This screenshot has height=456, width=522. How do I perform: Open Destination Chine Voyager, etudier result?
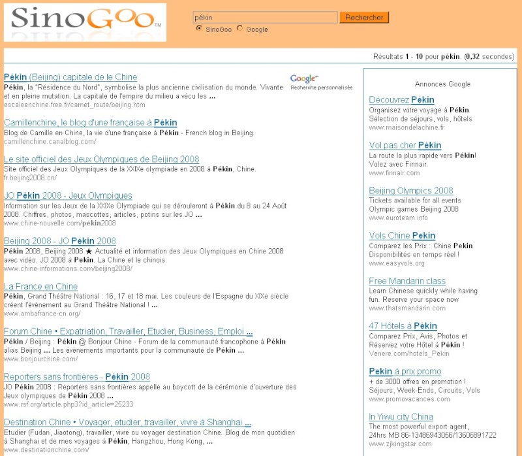[127, 422]
